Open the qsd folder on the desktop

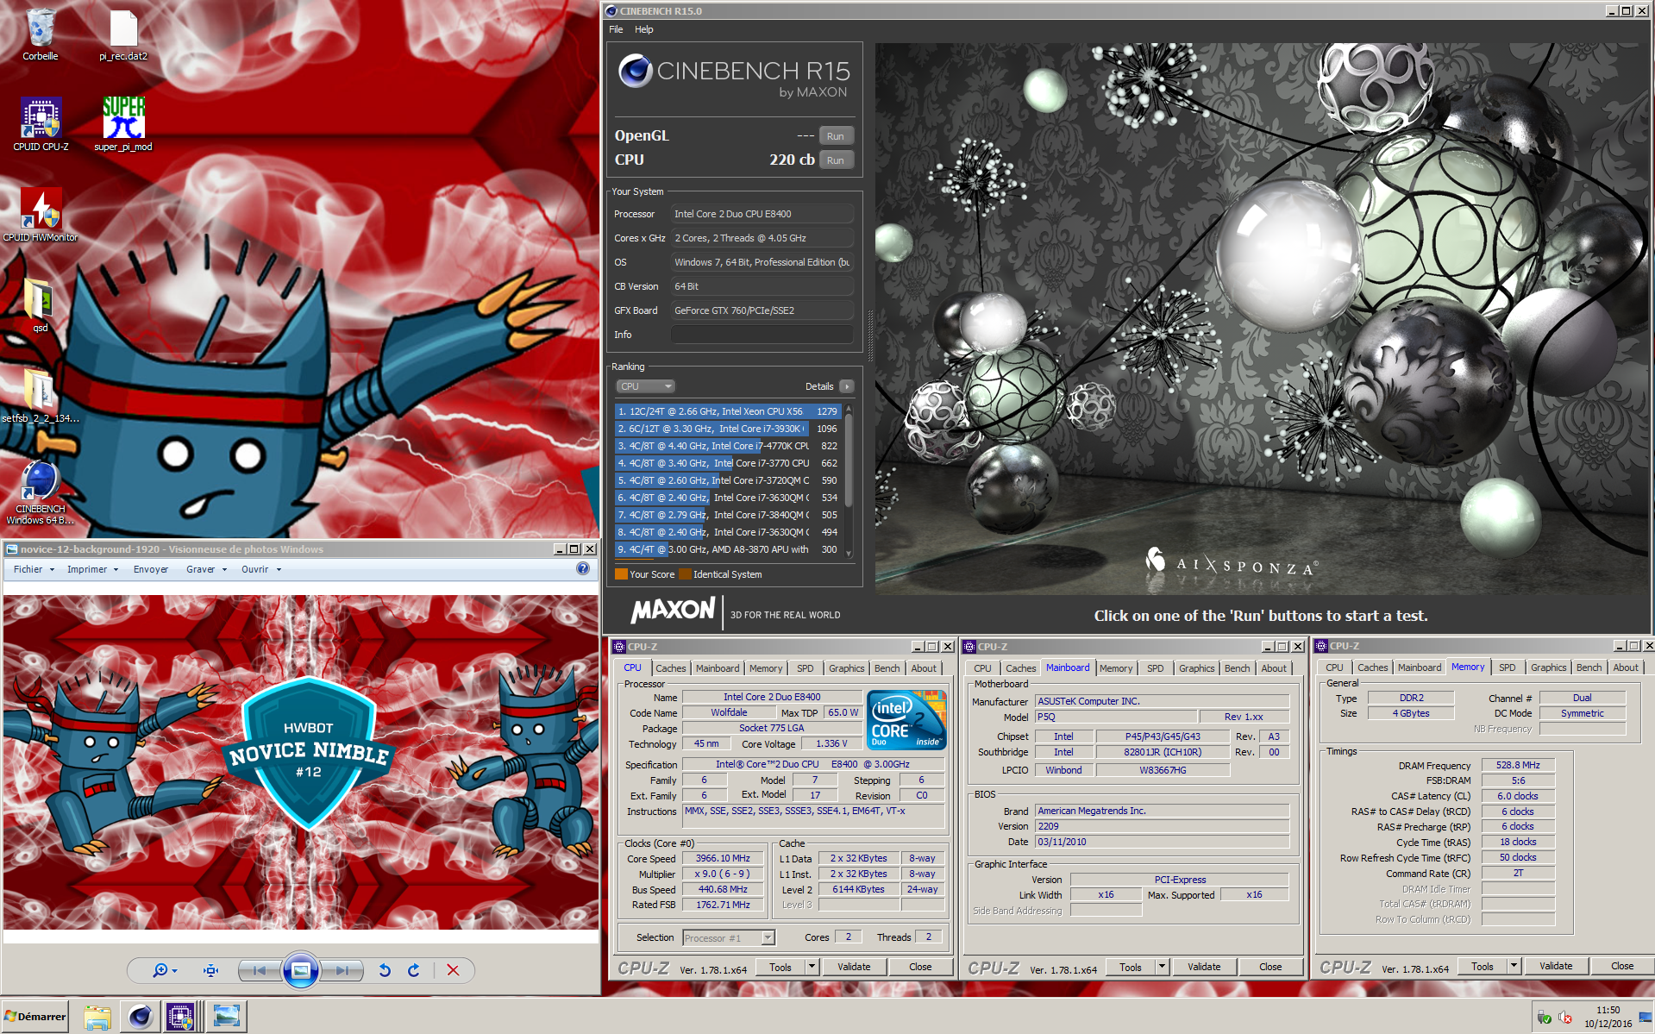41,304
